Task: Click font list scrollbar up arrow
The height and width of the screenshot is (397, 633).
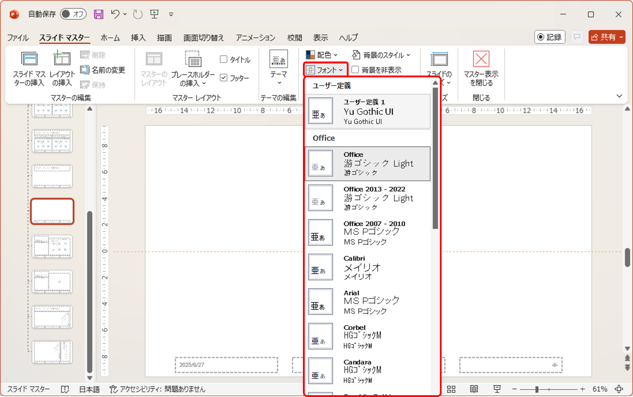Action: point(435,83)
